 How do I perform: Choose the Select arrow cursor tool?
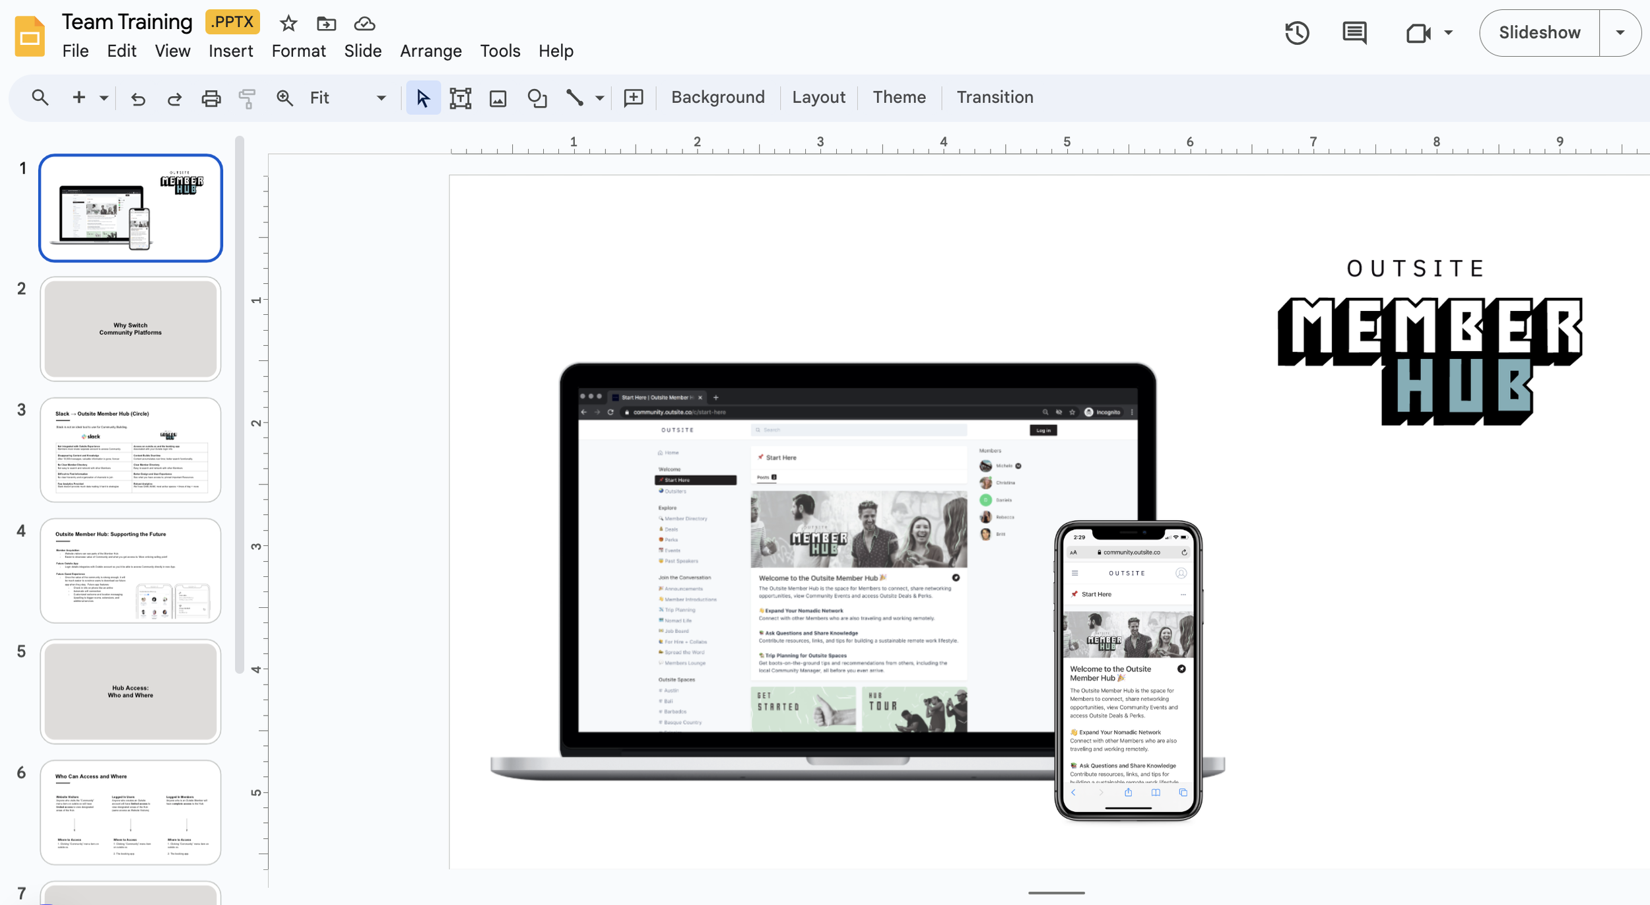(423, 98)
